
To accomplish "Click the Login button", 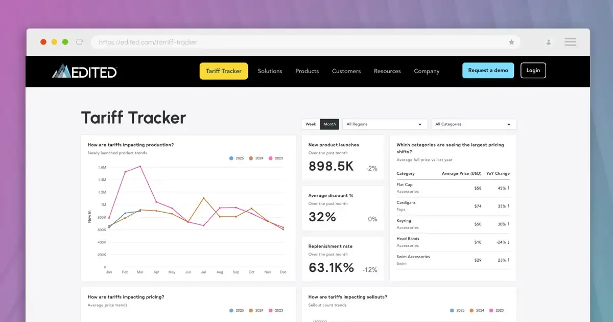I will 533,70.
